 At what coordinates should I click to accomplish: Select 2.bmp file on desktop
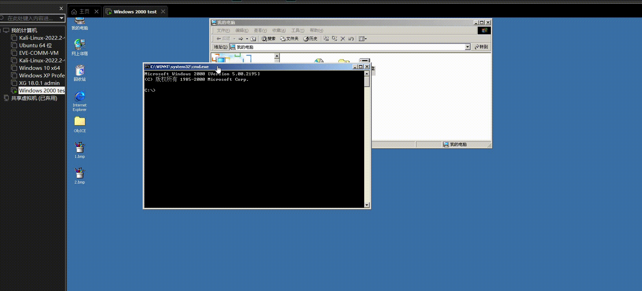pyautogui.click(x=80, y=176)
